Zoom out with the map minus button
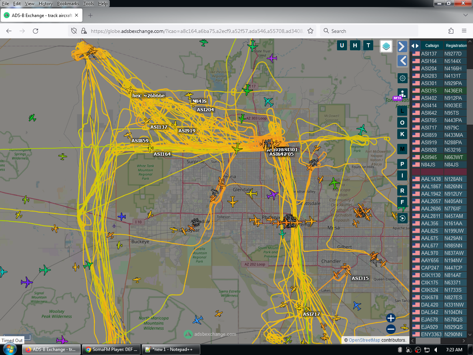The height and width of the screenshot is (355, 473). [x=391, y=329]
